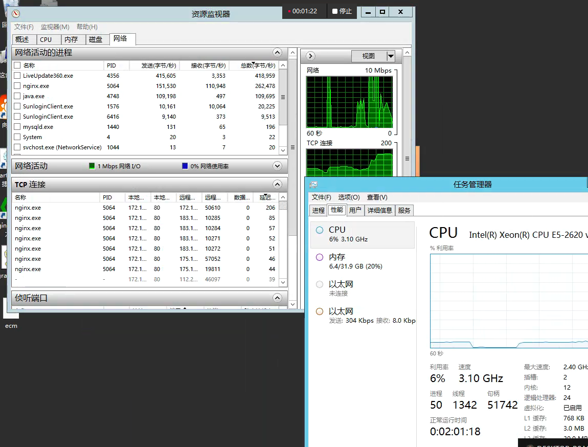Open the 查看(V) menu in Task Manager
This screenshot has width=588, height=447.
point(377,197)
